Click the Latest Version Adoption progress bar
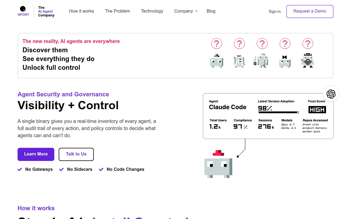351x219 pixels. coord(279,112)
